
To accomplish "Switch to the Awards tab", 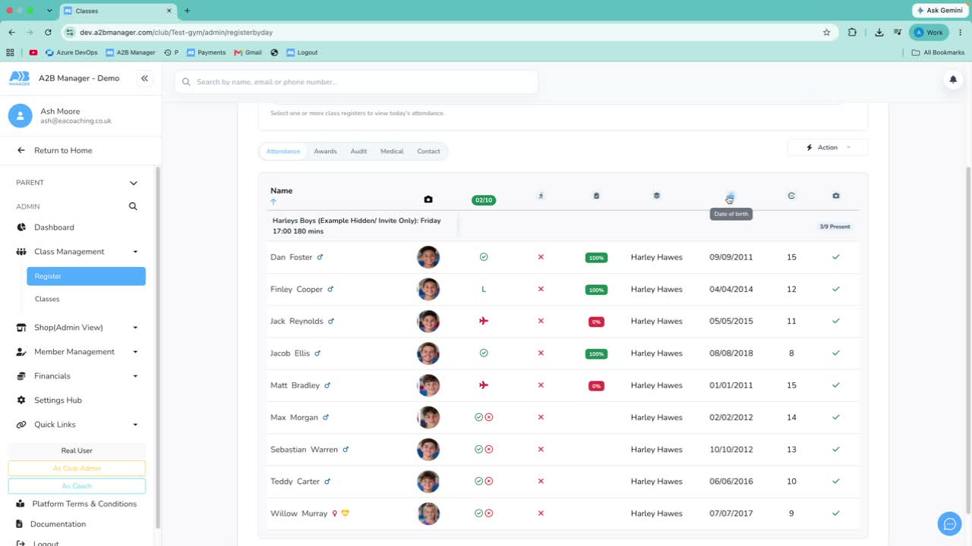I will tap(325, 152).
